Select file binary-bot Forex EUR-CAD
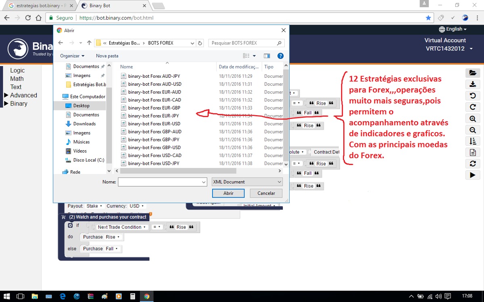This screenshot has height=302, width=484. (x=154, y=100)
